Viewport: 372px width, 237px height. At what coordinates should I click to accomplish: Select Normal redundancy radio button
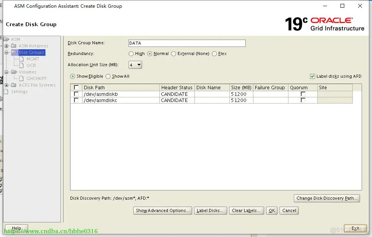[x=149, y=54]
